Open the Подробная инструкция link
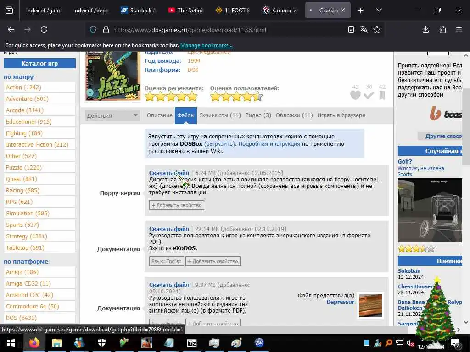Screen dimensions: 470x352 pyautogui.click(x=269, y=143)
